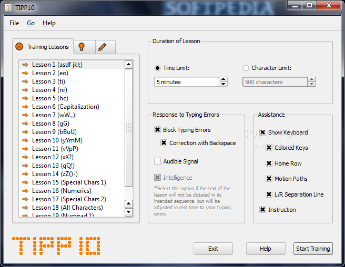Click the arrow icon beside Lesson 16
345x267 pixels.
(x=25, y=191)
